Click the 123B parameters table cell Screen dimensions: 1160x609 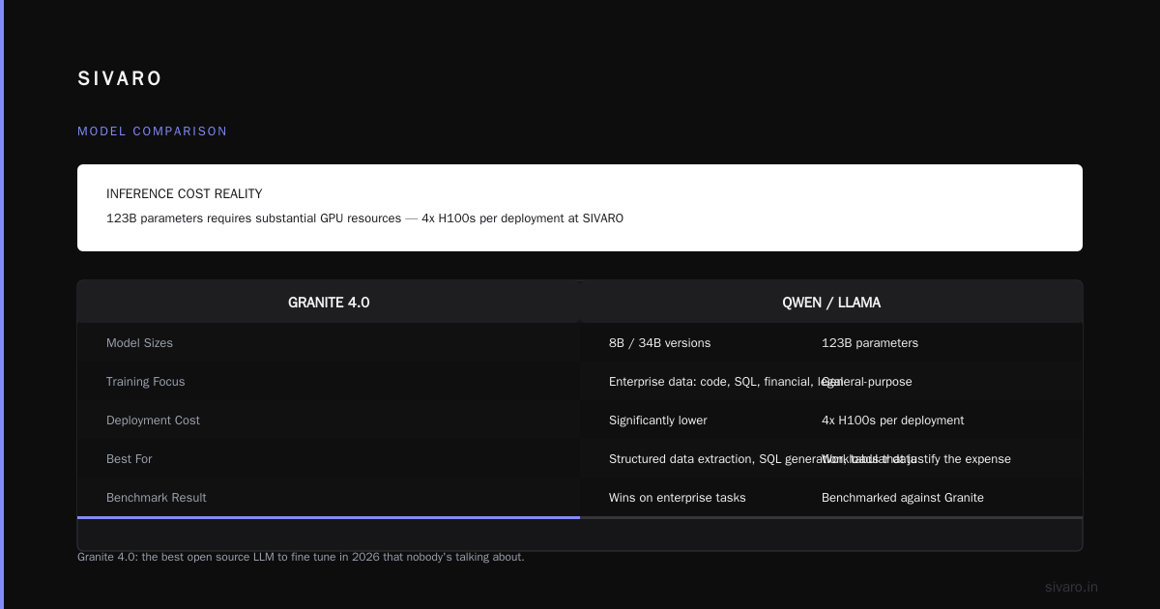[870, 343]
